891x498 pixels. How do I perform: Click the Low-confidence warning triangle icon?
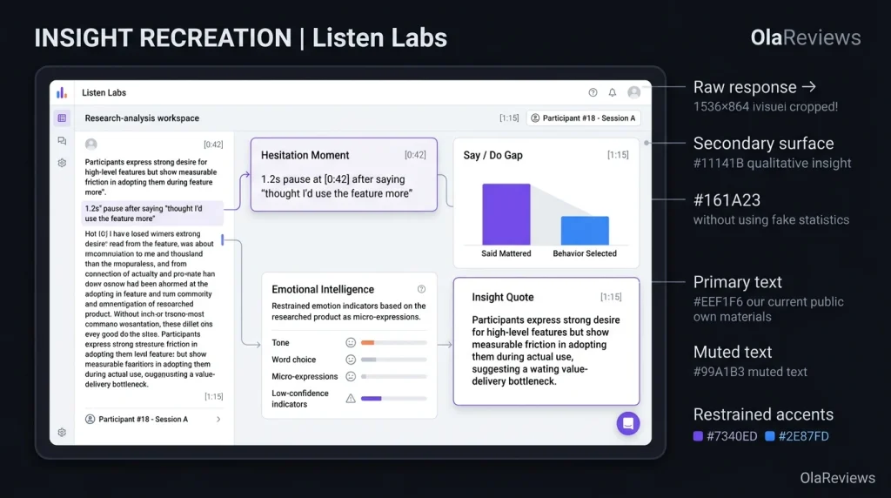pyautogui.click(x=351, y=399)
